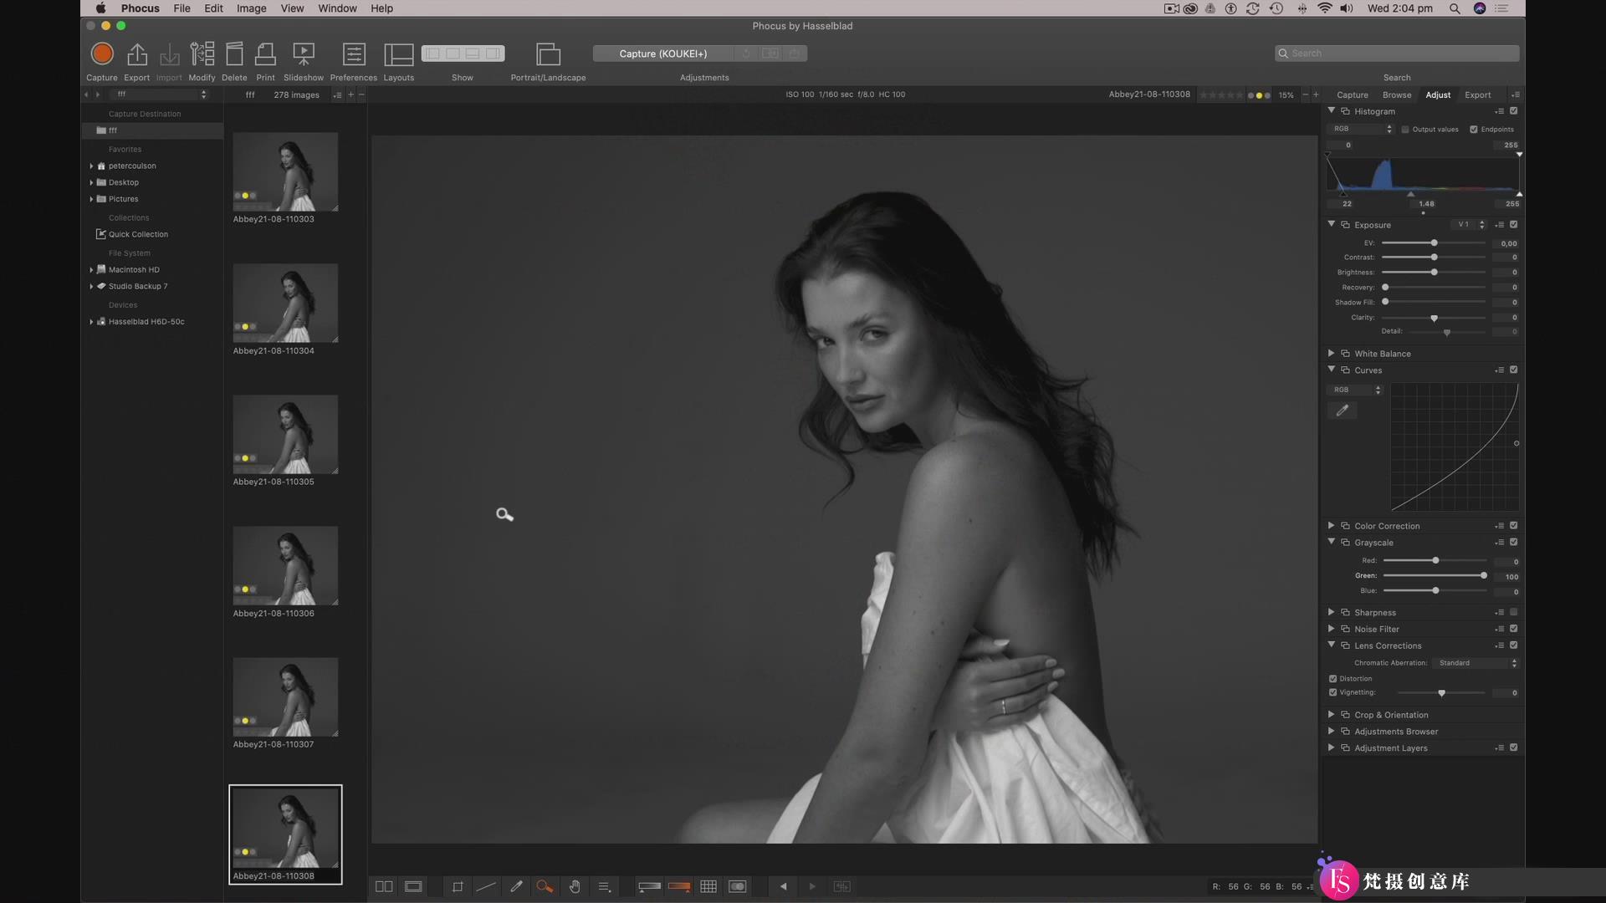The width and height of the screenshot is (1606, 903).
Task: Open the File menu
Action: pyautogui.click(x=182, y=8)
